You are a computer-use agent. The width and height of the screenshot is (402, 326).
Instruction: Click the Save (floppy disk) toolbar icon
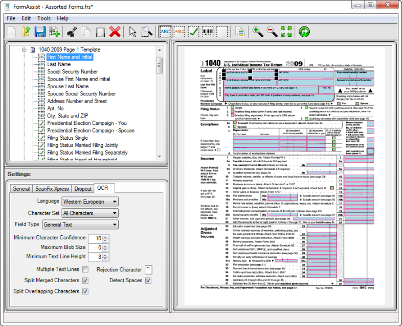40,32
